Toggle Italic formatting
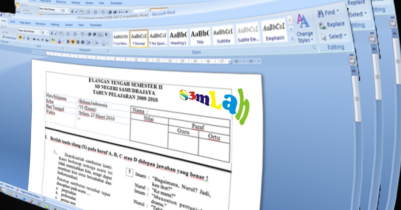Viewport: 401px width, 210px height. 24,38
